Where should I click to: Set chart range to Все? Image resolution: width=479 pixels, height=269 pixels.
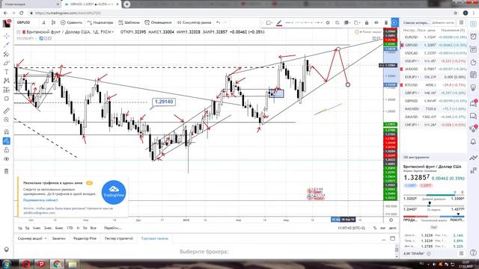pyautogui.click(x=93, y=228)
